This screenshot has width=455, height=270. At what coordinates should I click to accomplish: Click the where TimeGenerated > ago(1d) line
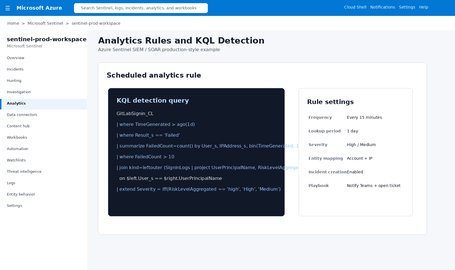(156, 124)
